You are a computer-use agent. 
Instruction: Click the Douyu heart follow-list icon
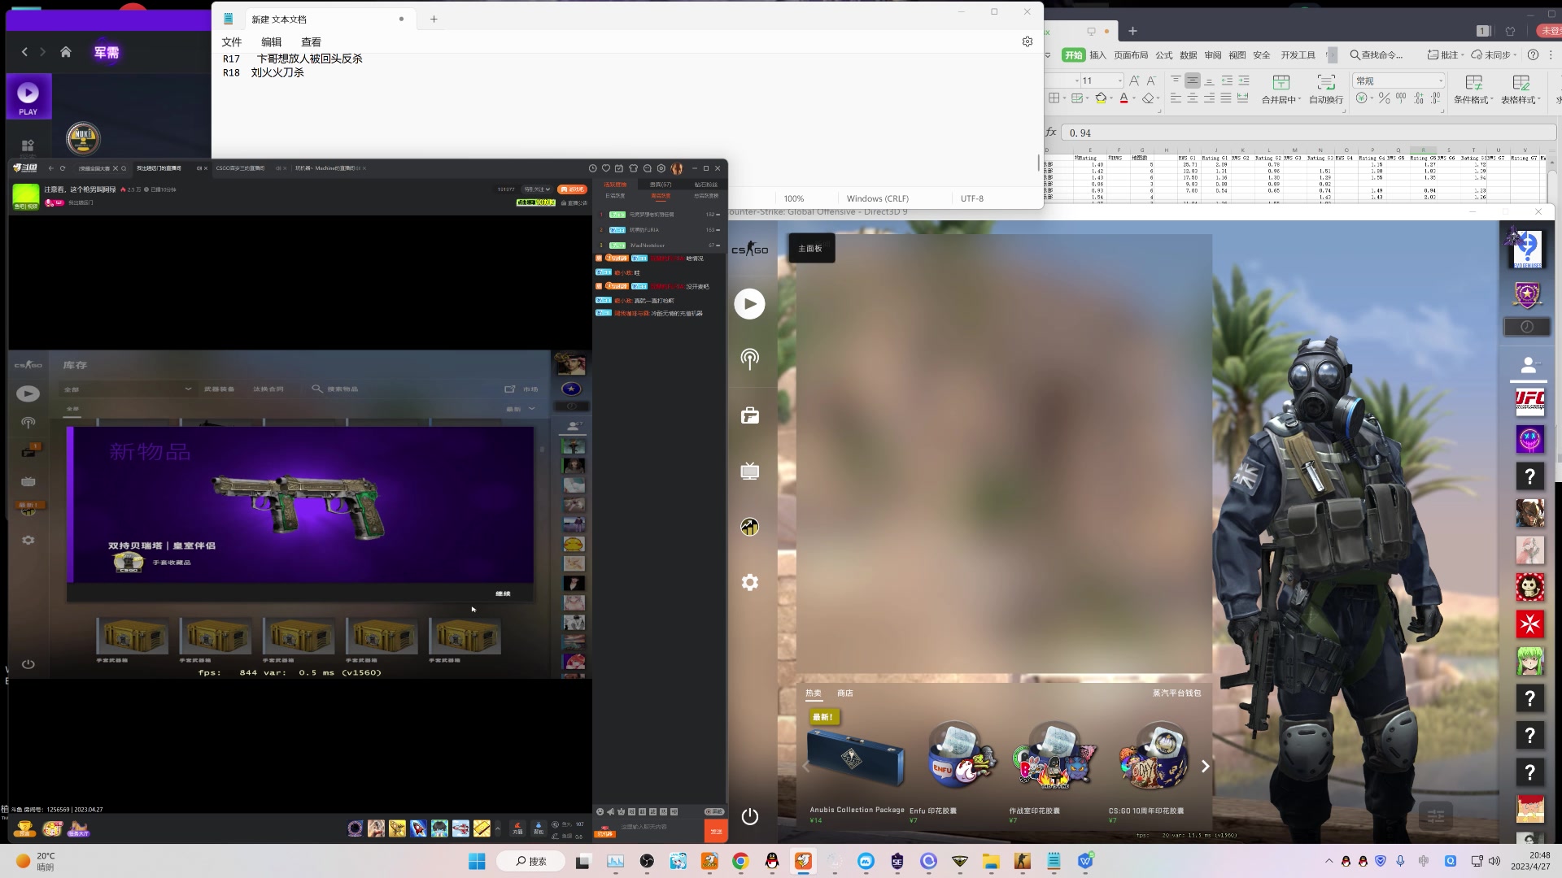(605, 168)
